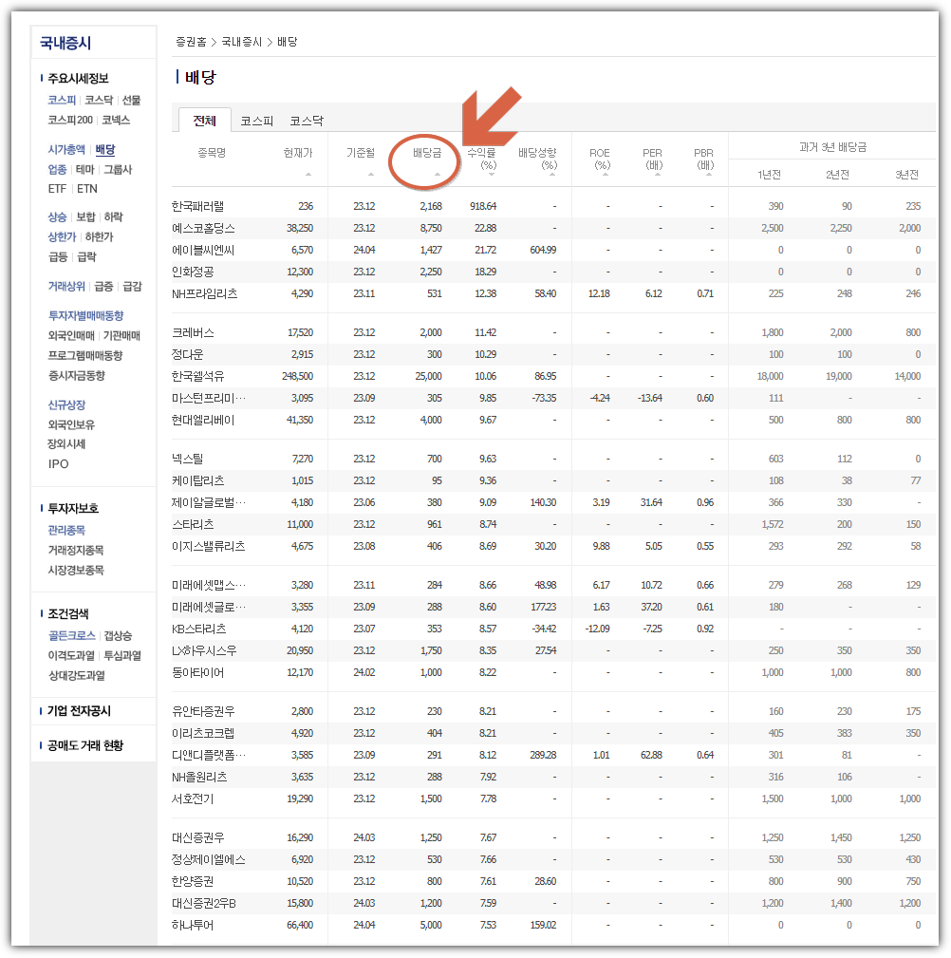951x958 pixels.
Task: Open 조건검색 section heading
Action: (x=67, y=613)
